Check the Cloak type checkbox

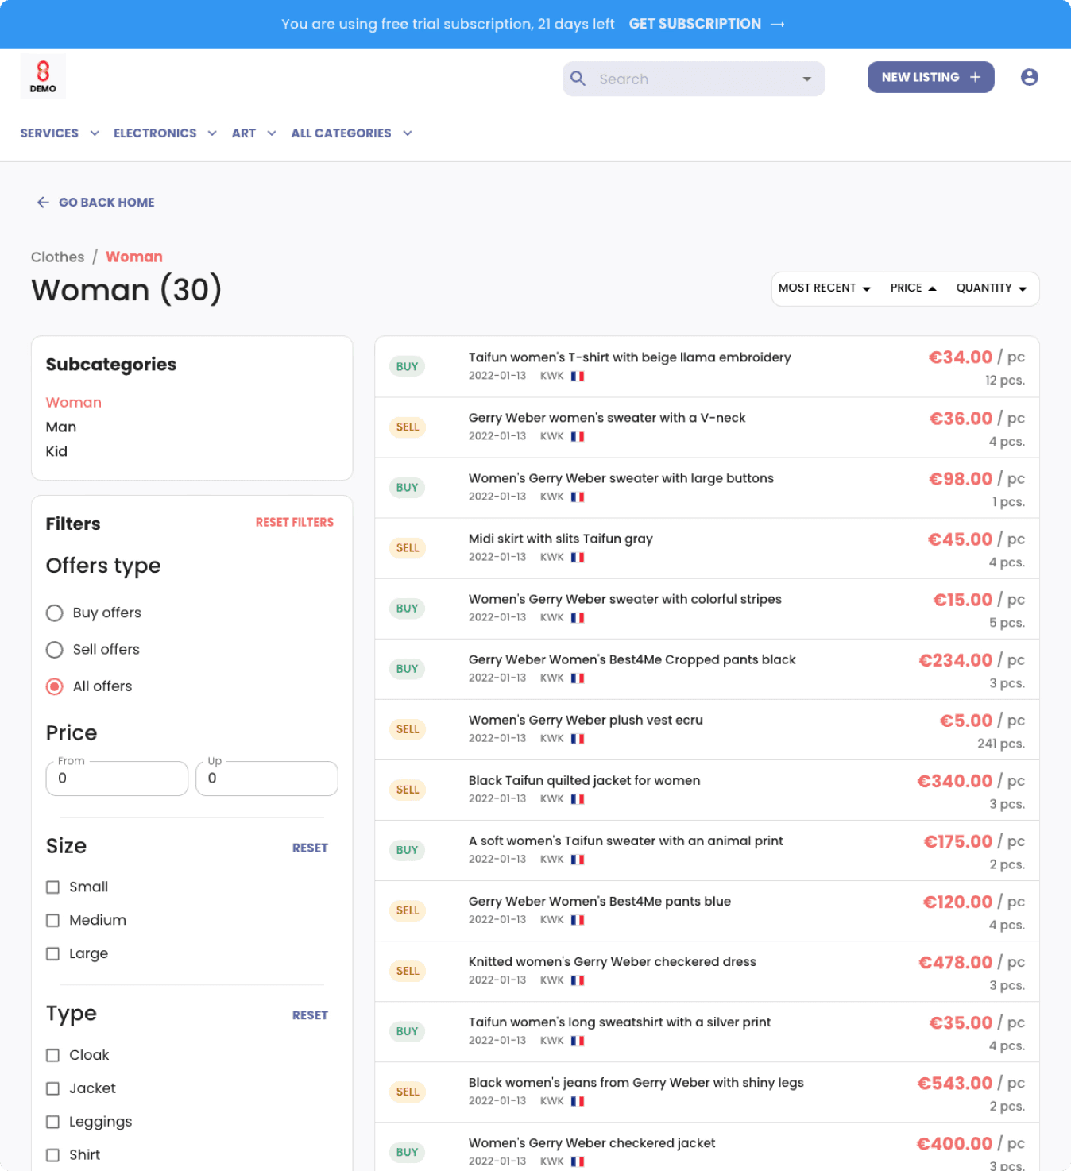[x=53, y=1056]
